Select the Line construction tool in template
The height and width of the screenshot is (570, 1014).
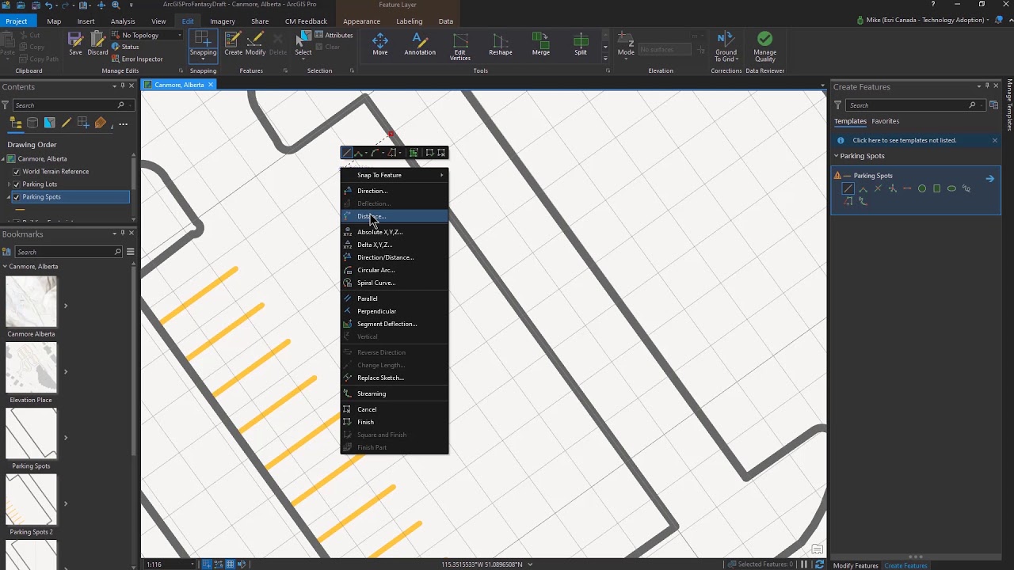point(848,188)
